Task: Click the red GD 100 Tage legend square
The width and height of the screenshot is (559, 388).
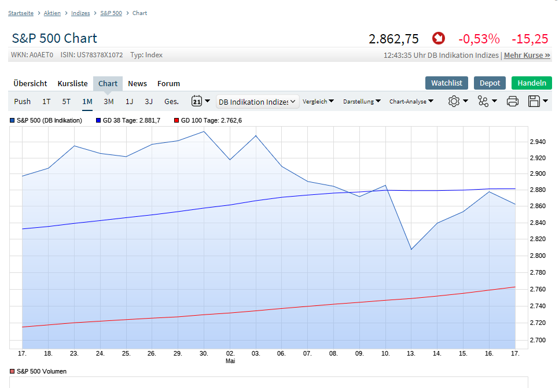Action: pos(176,121)
